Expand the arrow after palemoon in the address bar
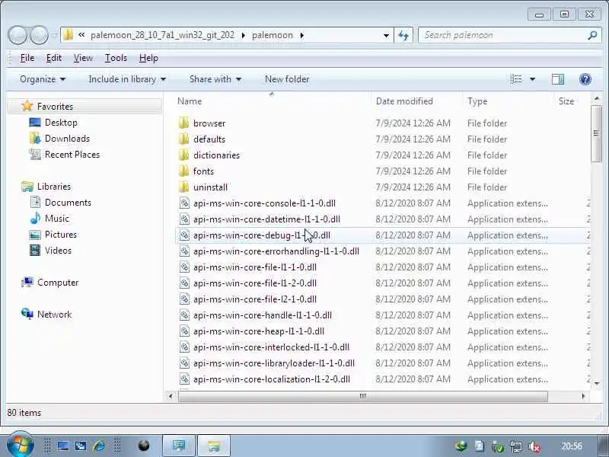Image resolution: width=609 pixels, height=457 pixels. coord(301,35)
